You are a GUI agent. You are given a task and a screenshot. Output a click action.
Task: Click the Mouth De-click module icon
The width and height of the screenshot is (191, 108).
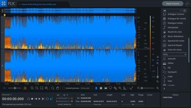[x=164, y=32]
